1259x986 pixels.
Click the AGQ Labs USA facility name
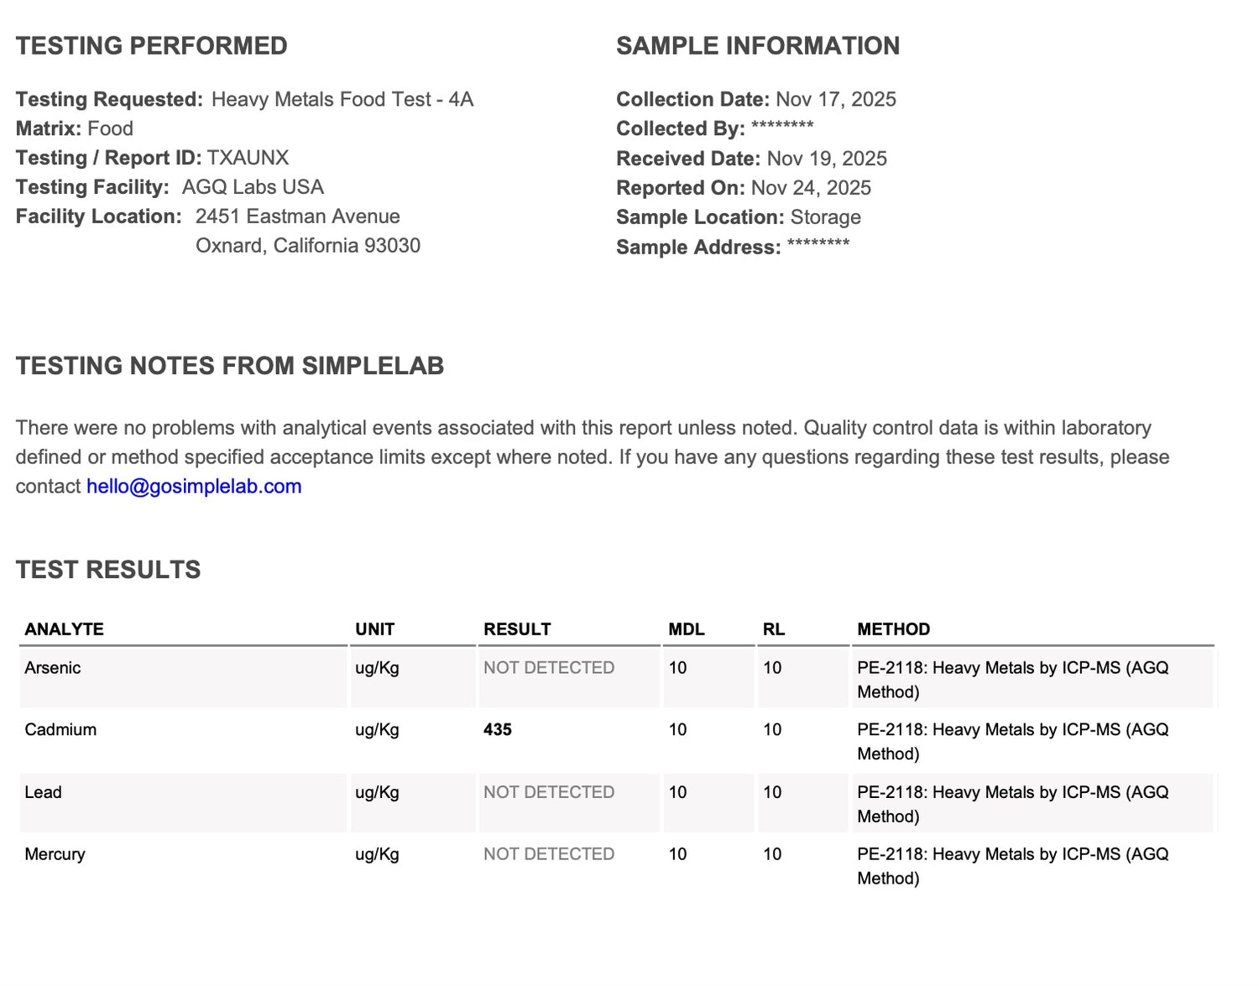pyautogui.click(x=253, y=187)
